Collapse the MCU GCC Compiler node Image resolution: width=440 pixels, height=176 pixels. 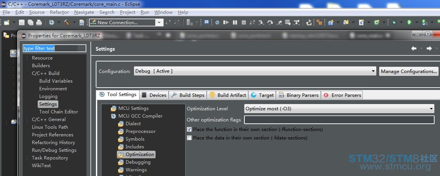(106, 116)
